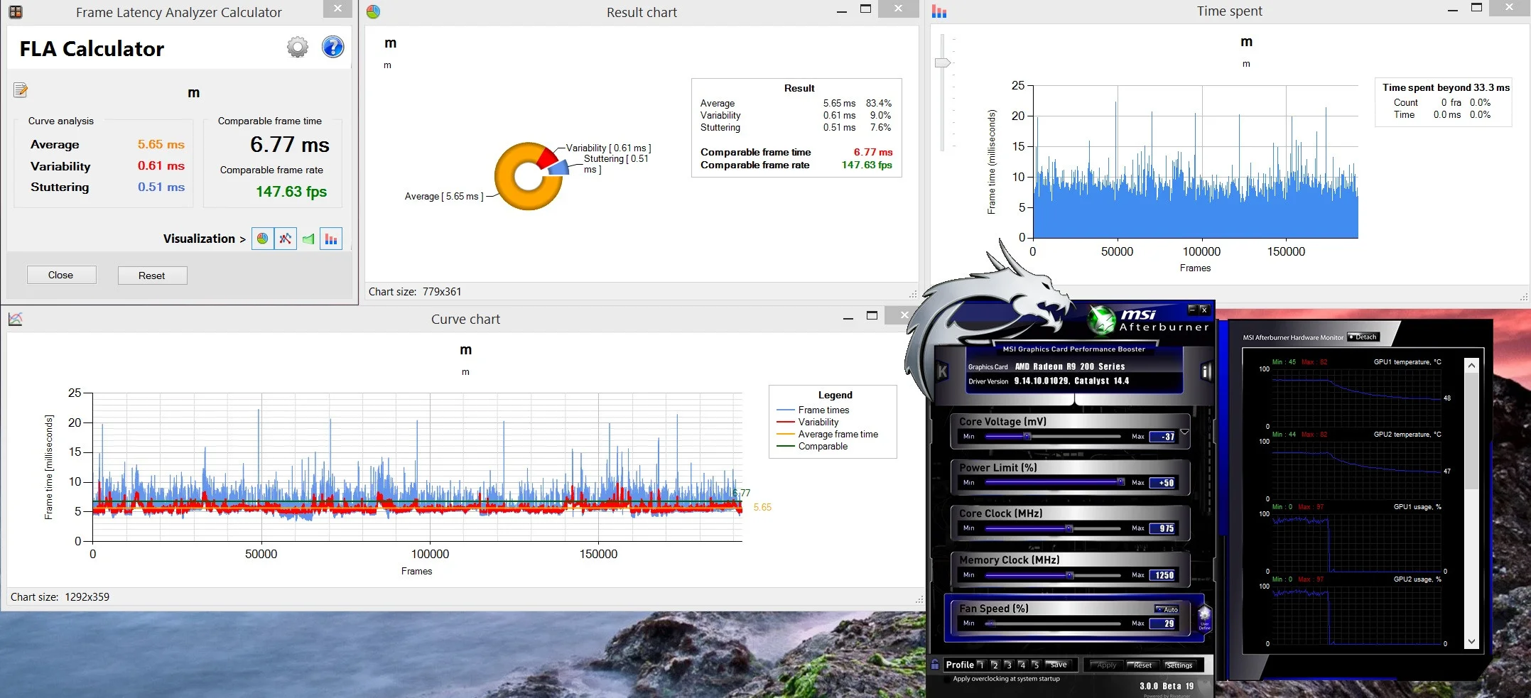Toggle the Fan Speed Auto button
The height and width of the screenshot is (698, 1531).
pos(1167,609)
